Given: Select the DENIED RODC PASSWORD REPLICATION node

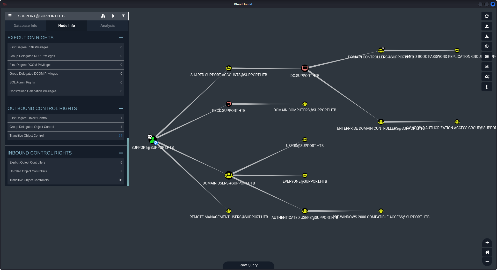Looking at the screenshot, I should (457, 50).
